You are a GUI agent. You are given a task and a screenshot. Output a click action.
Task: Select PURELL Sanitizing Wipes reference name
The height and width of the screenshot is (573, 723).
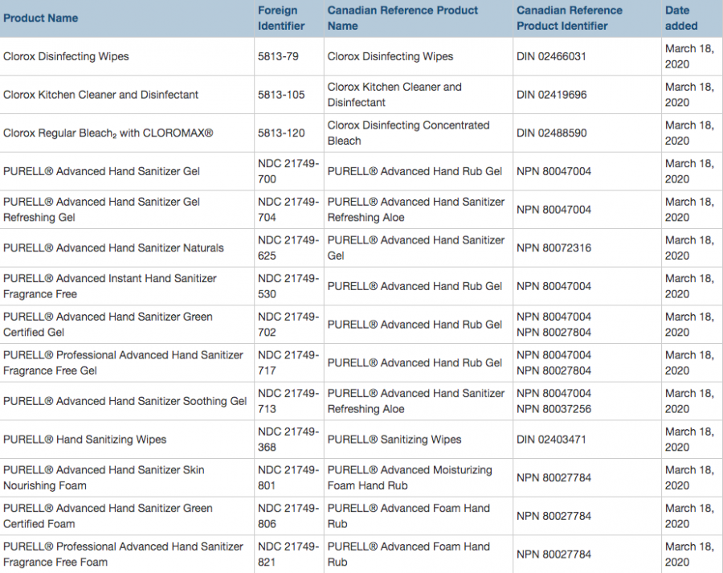tap(394, 440)
